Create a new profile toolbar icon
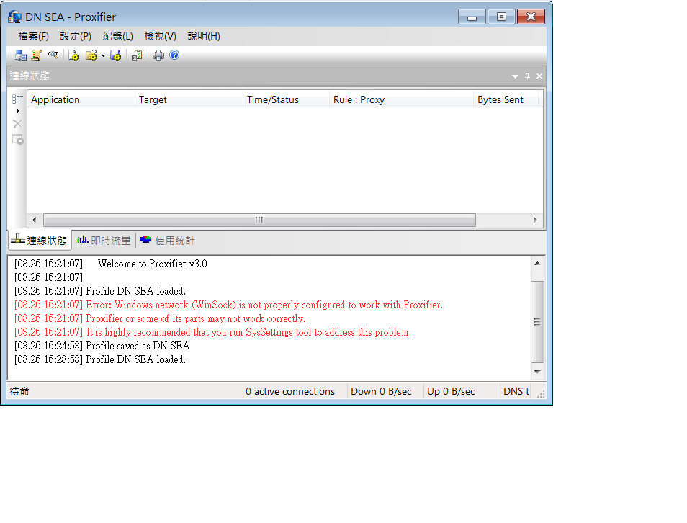 [73, 55]
